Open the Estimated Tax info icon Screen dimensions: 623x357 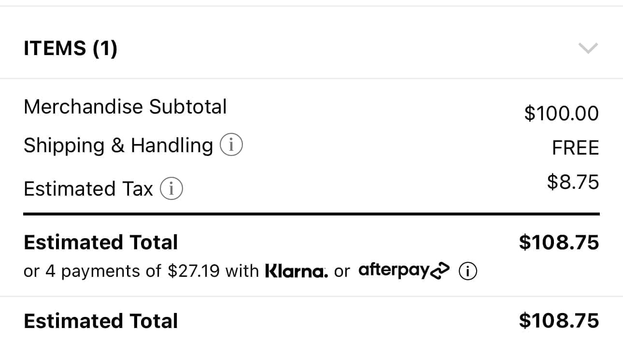pyautogui.click(x=171, y=189)
